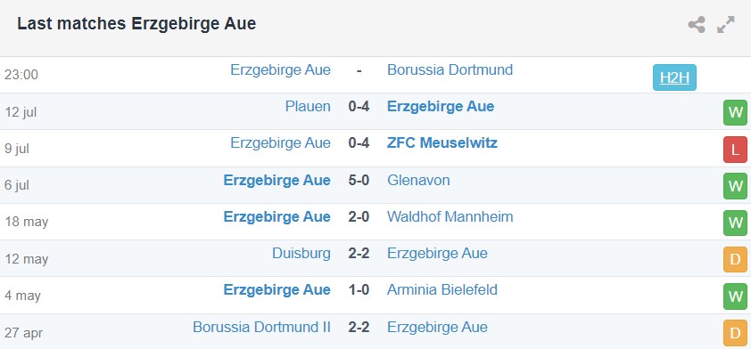Open Arminia Bielefeld team link
Viewport: 751px width, 349px height.
point(442,289)
